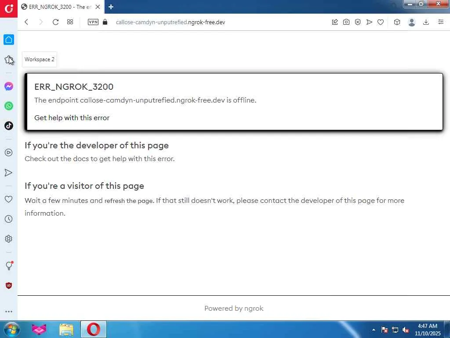
Task: Open the Action Center flag icon
Action: (385, 330)
